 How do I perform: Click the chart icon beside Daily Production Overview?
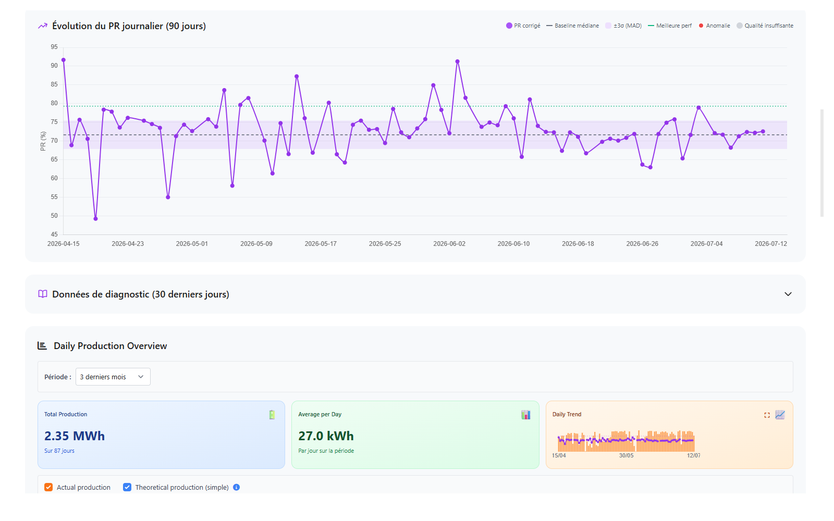point(42,345)
